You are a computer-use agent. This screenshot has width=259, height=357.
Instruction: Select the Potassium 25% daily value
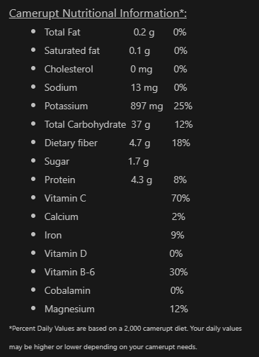point(183,106)
